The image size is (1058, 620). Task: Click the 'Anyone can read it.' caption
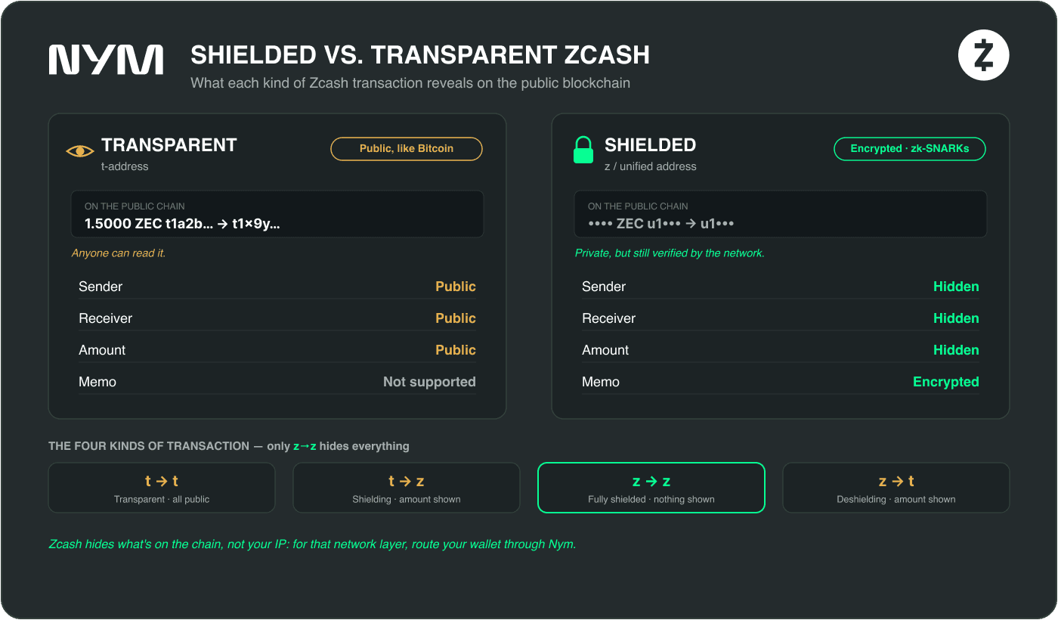[119, 253]
